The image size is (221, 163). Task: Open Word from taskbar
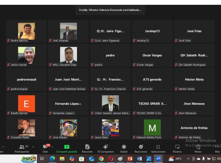pyautogui.click(x=139, y=159)
